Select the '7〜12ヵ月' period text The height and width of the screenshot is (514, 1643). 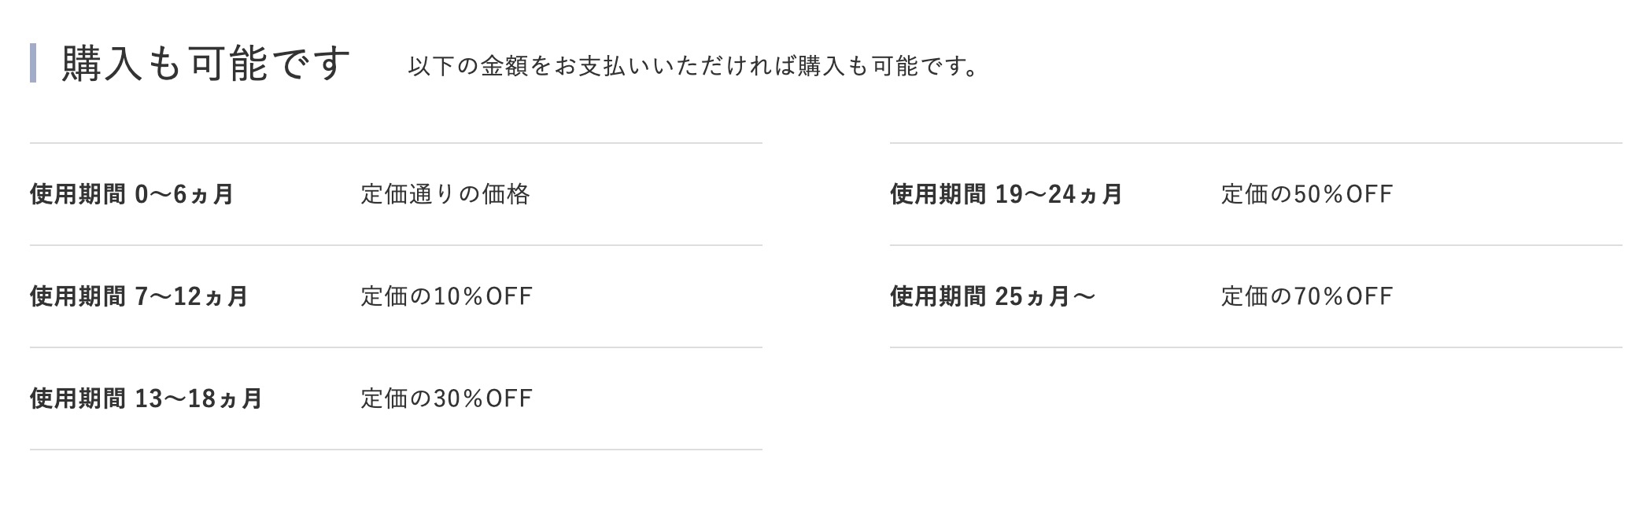pyautogui.click(x=191, y=296)
